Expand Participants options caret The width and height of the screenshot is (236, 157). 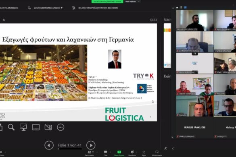[x=97, y=152]
